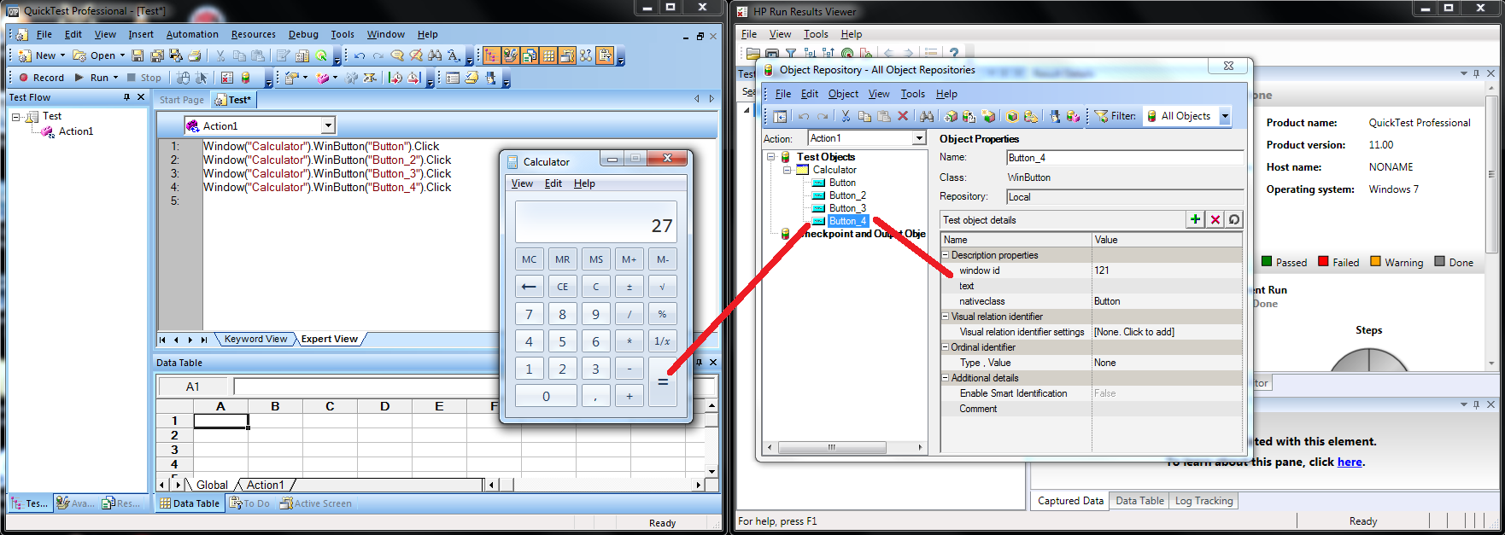Open the Automation menu in QuickTest
This screenshot has height=535, width=1505.
point(192,34)
